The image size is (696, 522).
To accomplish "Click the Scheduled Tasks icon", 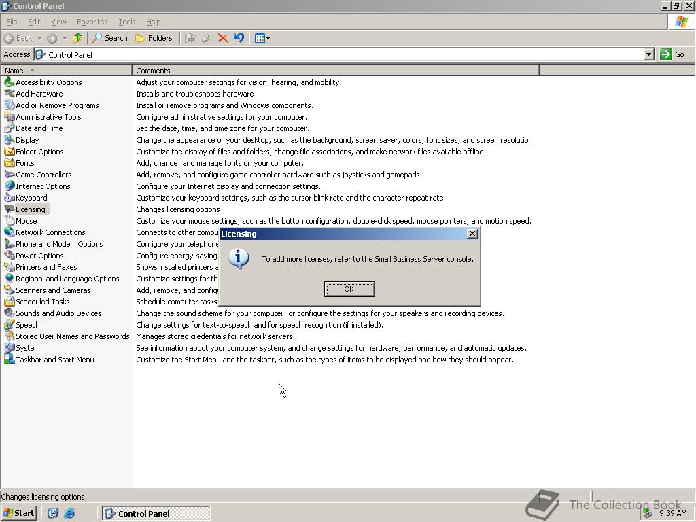I will (9, 301).
